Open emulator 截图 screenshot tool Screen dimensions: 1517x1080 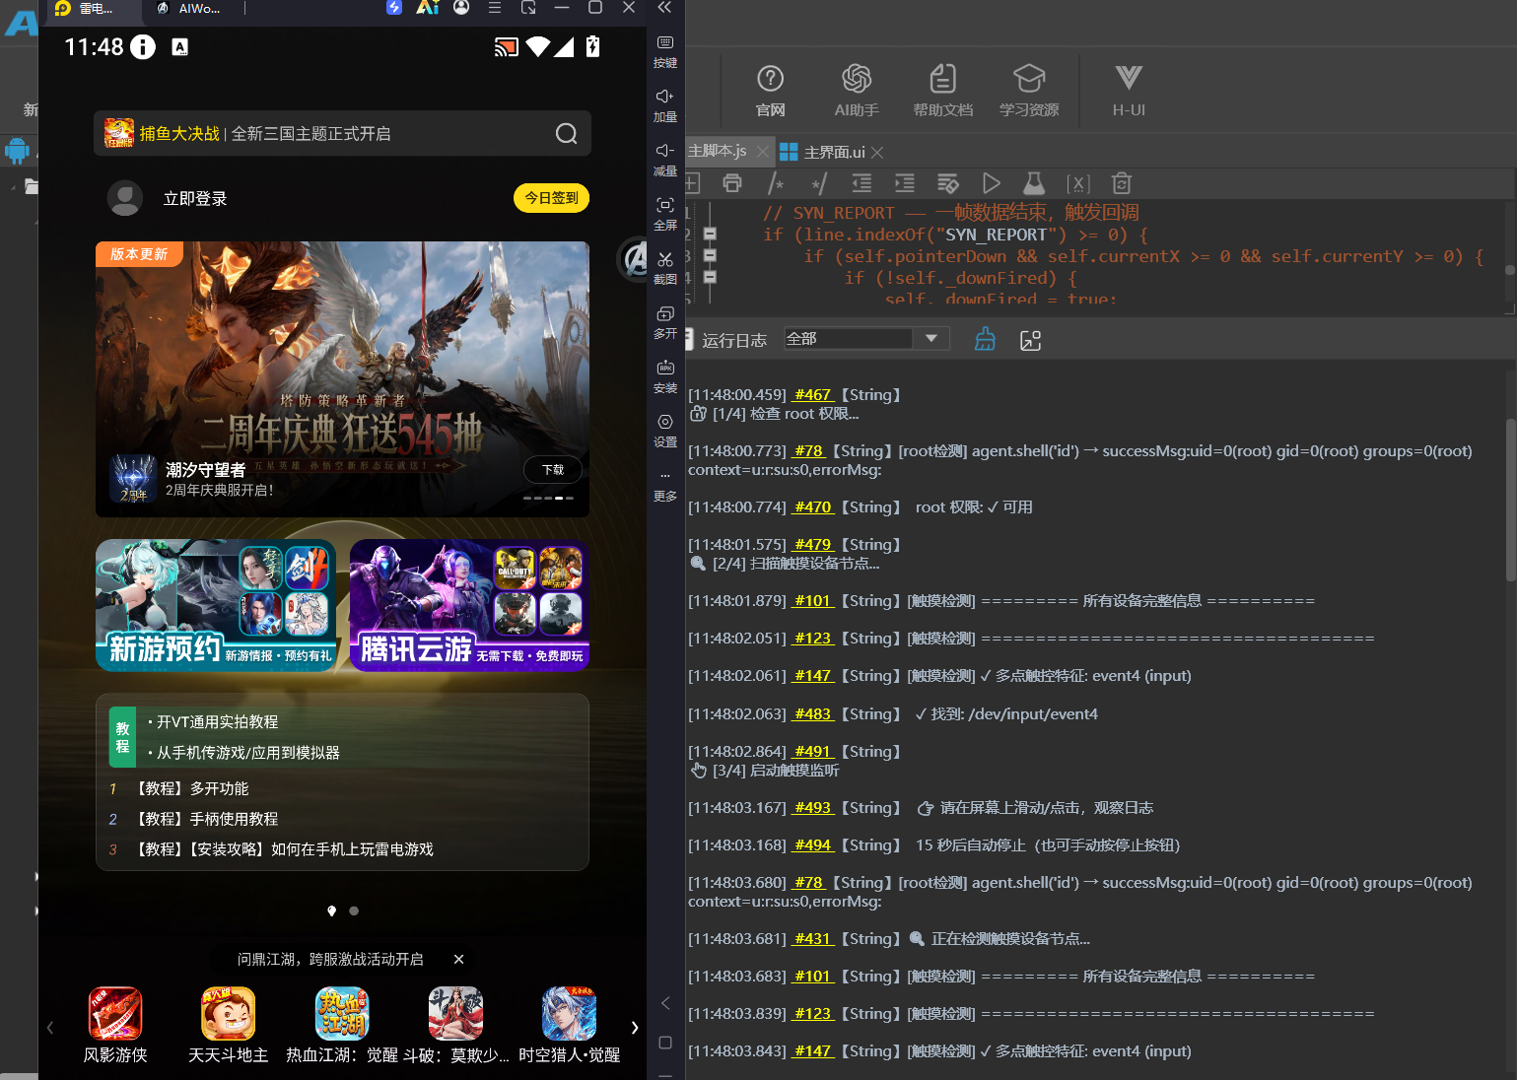665,267
